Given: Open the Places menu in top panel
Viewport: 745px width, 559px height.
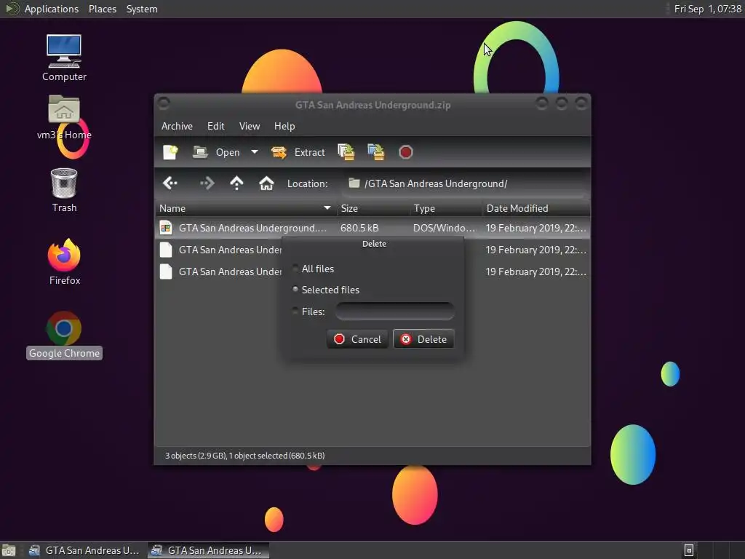Looking at the screenshot, I should point(103,9).
